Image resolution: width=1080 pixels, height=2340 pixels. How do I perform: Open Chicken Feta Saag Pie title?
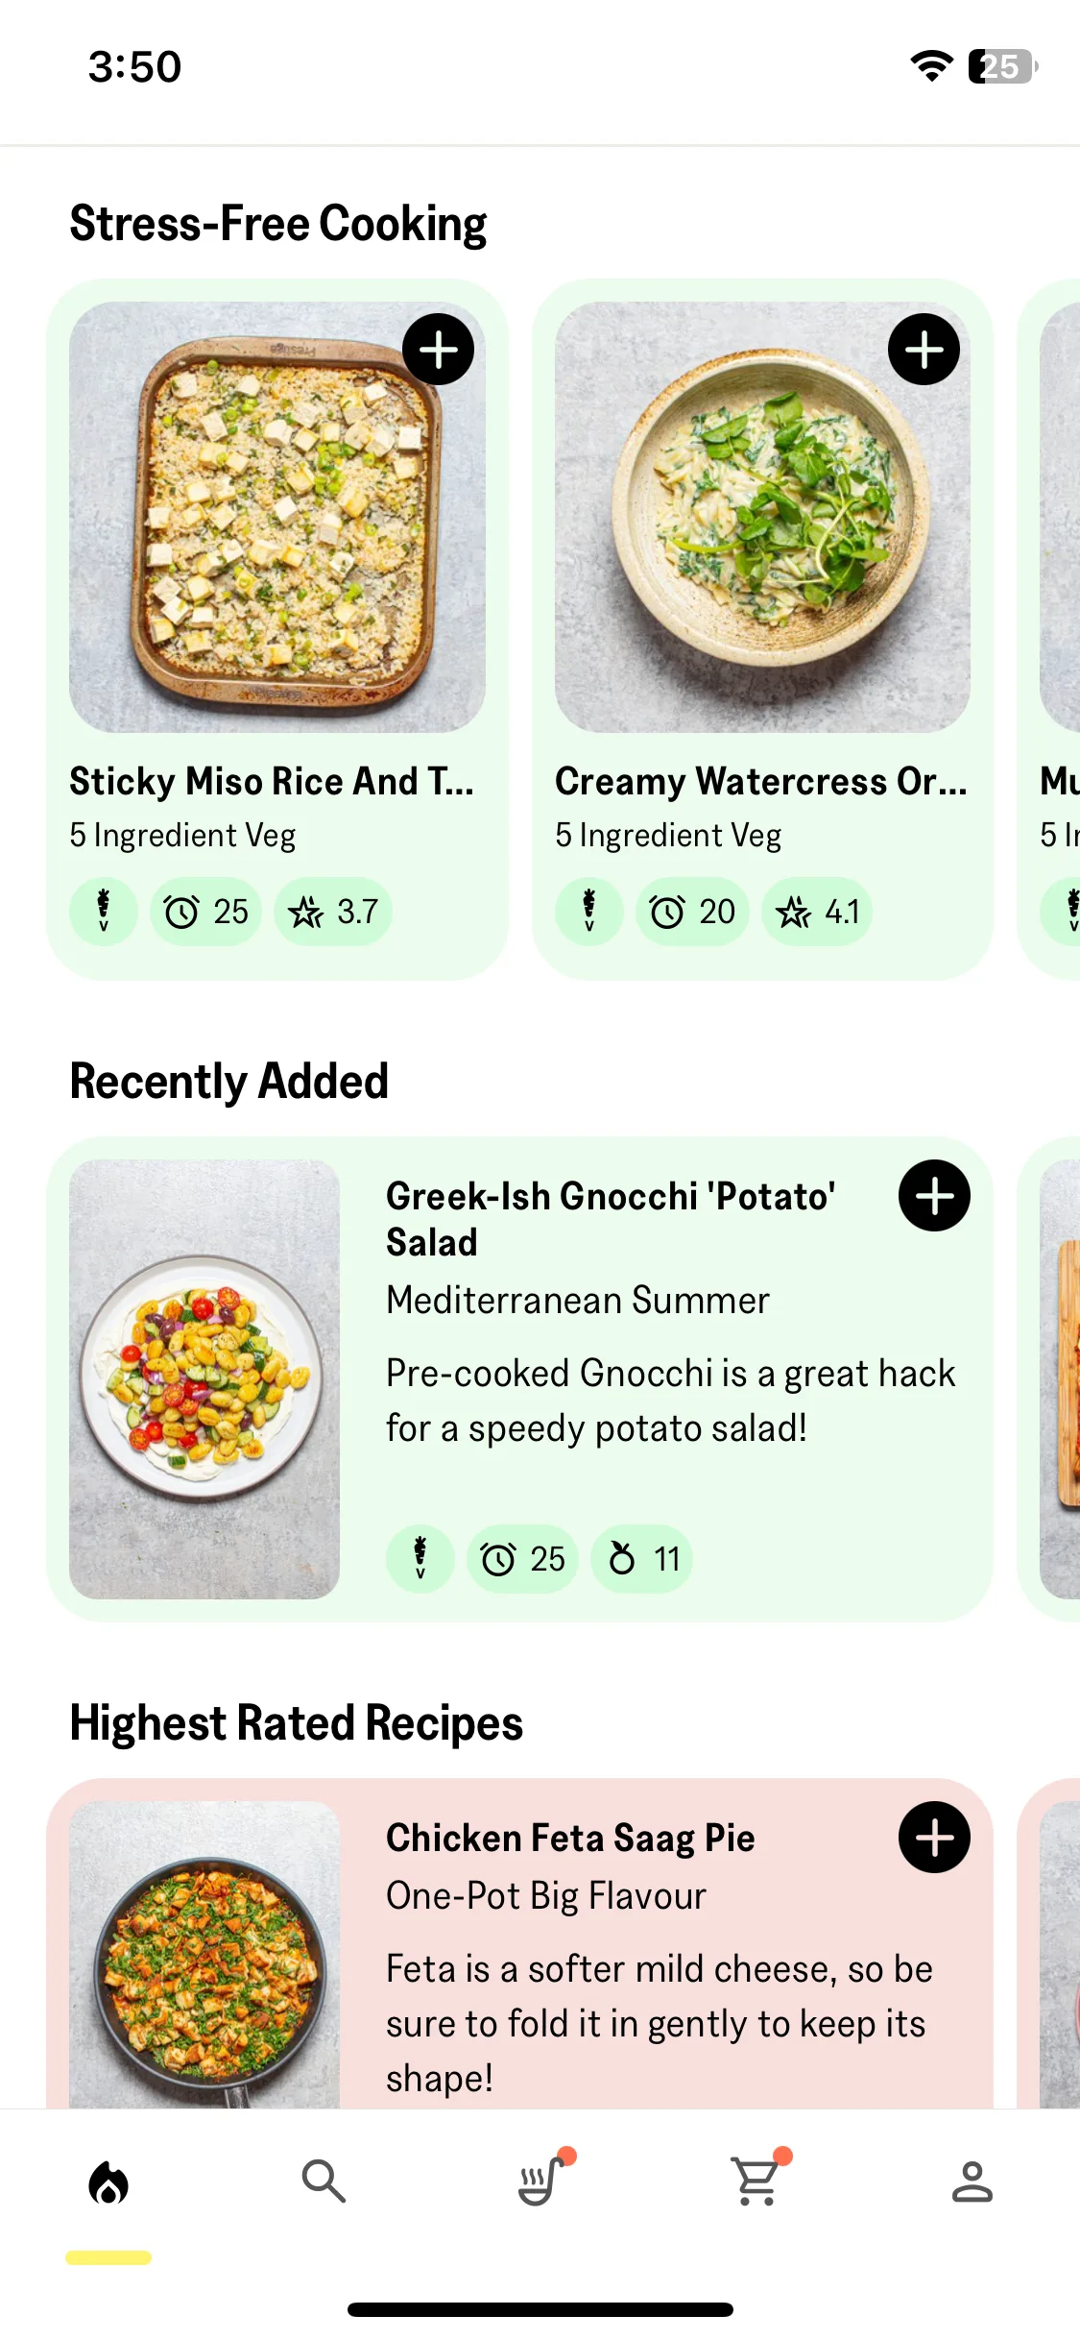pos(570,1838)
